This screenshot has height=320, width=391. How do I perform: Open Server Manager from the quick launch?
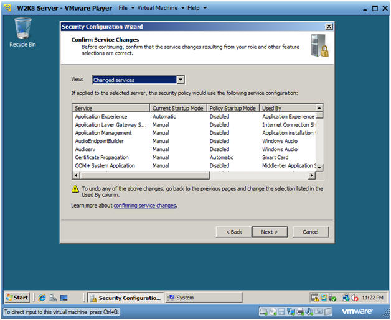tap(53, 298)
